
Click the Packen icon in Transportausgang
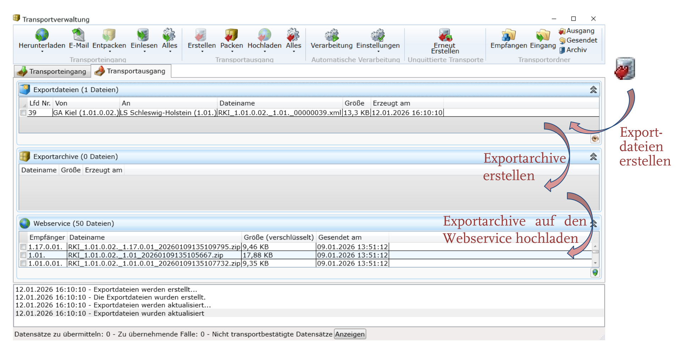[x=231, y=35]
